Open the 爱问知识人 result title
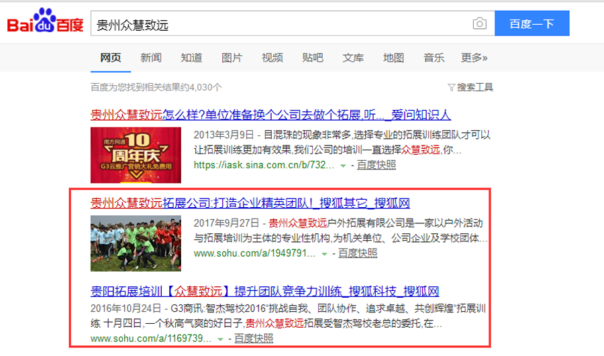The width and height of the screenshot is (604, 356). pyautogui.click(x=271, y=115)
